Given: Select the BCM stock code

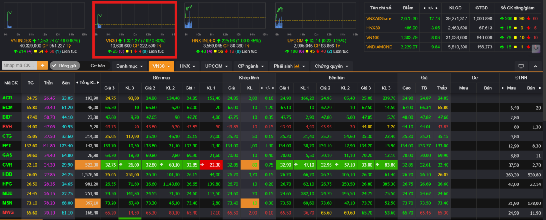Looking at the screenshot, I should [7, 107].
